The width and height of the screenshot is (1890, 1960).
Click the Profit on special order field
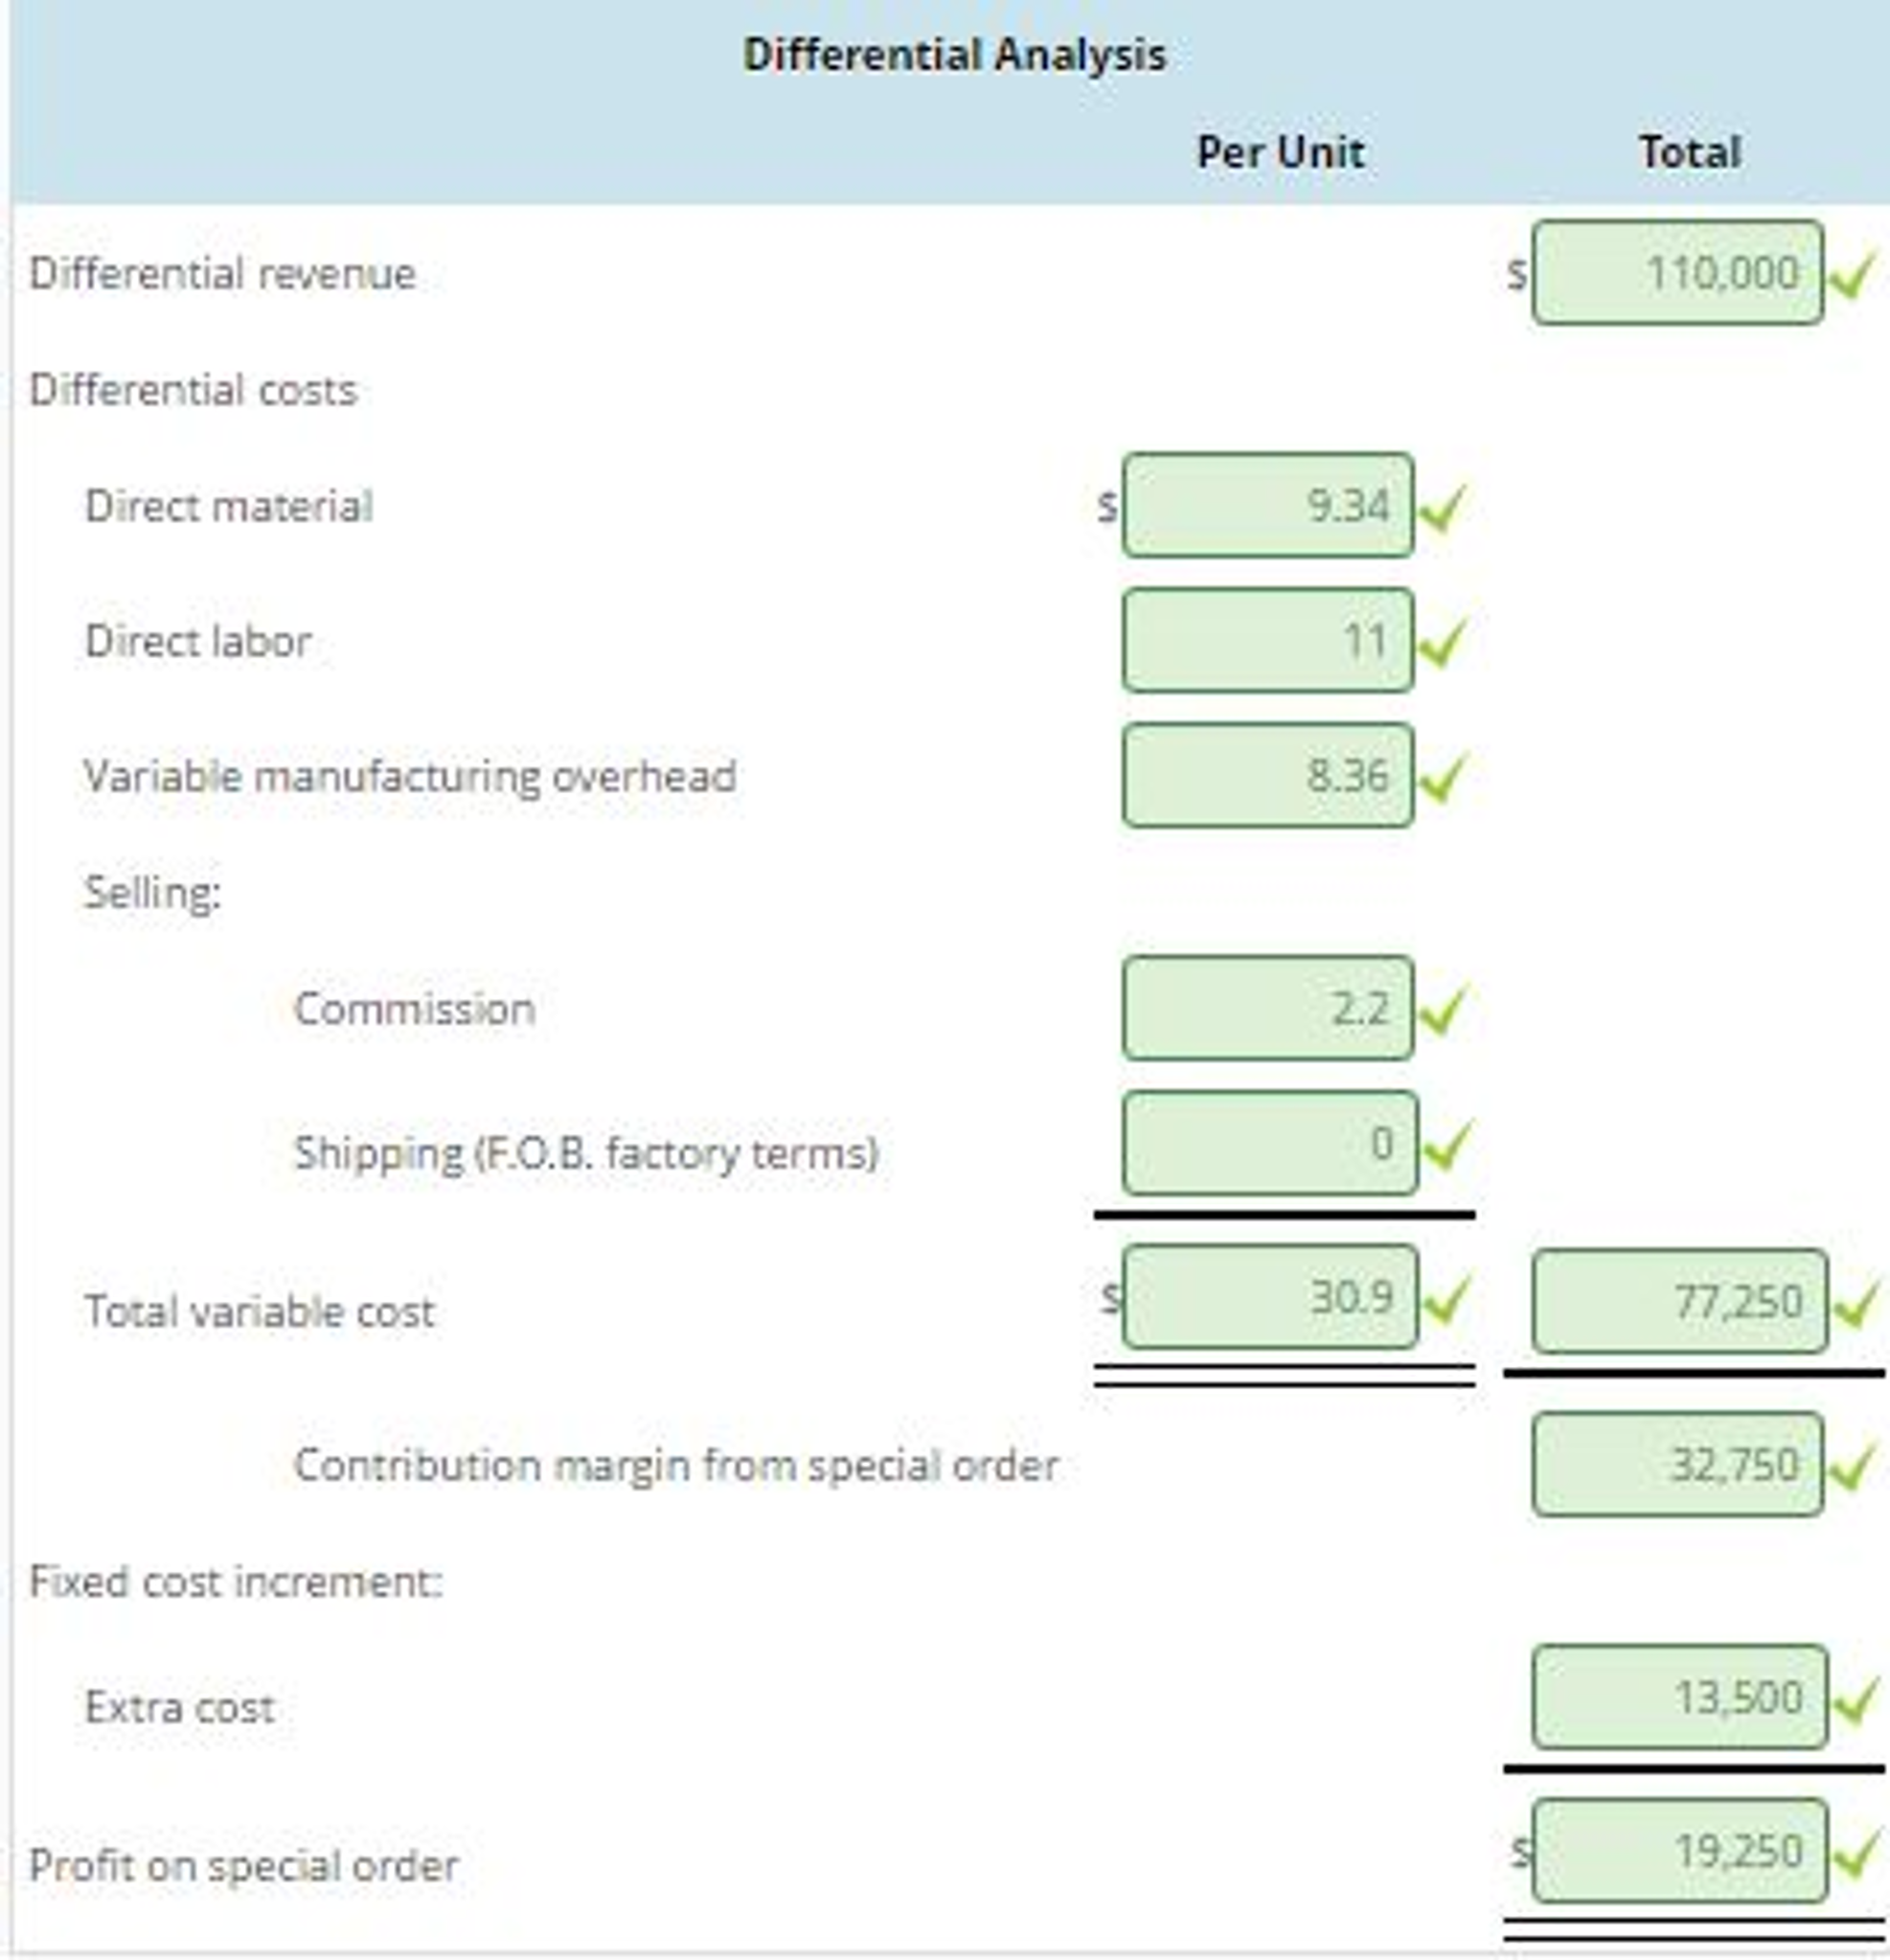pyautogui.click(x=1679, y=1851)
